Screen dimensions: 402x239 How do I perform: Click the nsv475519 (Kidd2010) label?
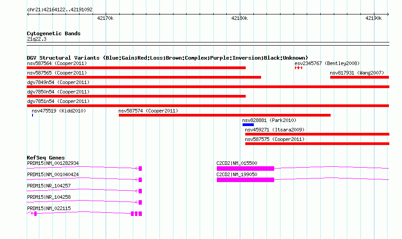59,111
